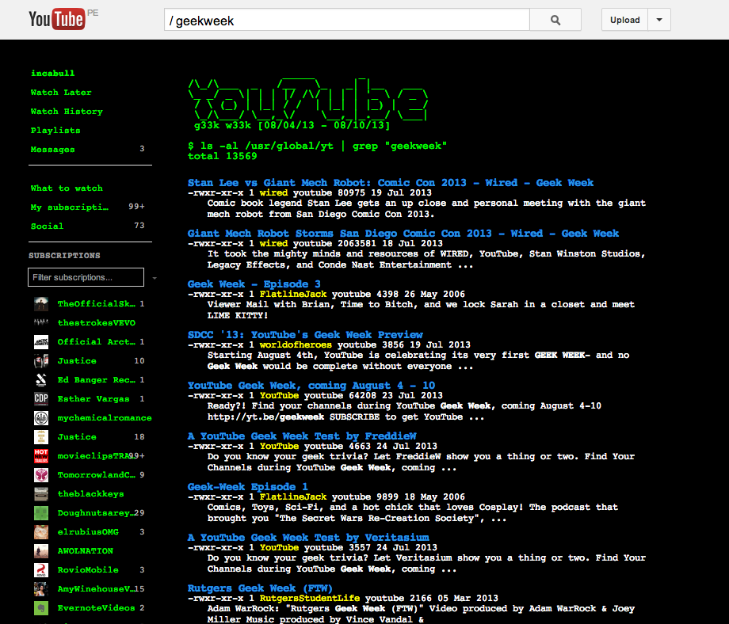Click the 'total 13569' result count
This screenshot has height=624, width=729.
coord(222,157)
